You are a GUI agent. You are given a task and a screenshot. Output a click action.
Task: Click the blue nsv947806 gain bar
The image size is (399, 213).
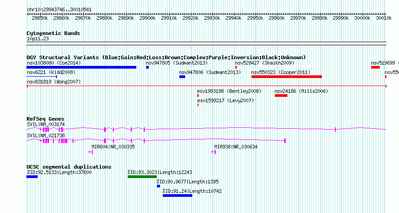pos(182,77)
